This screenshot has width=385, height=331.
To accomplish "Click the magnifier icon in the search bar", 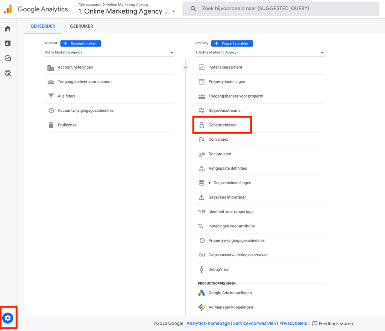I will [x=193, y=9].
